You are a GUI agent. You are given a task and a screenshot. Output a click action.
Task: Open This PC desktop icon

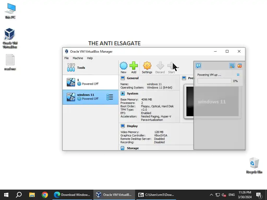point(10,11)
